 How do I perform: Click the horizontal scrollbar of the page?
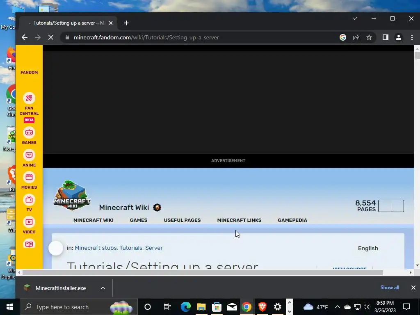(x=202, y=273)
